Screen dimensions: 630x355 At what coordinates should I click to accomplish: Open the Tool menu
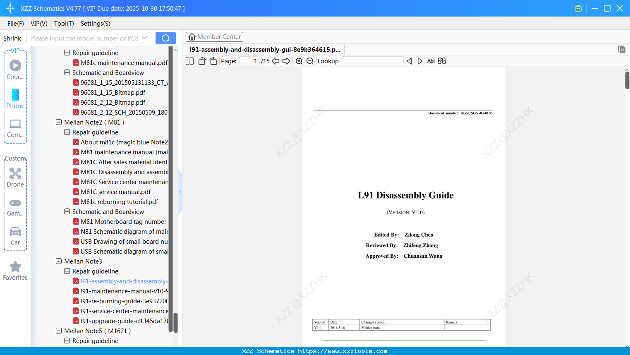click(64, 24)
